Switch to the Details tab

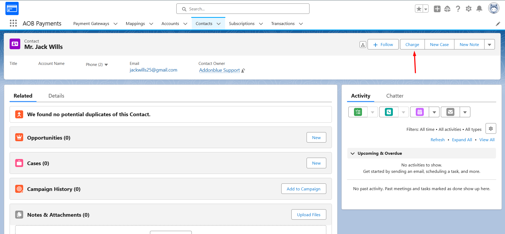pos(56,96)
